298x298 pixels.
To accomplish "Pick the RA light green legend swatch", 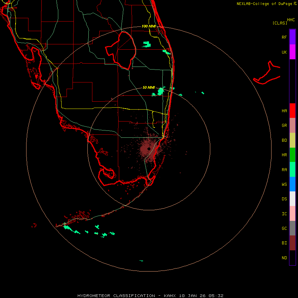I will [292, 170].
